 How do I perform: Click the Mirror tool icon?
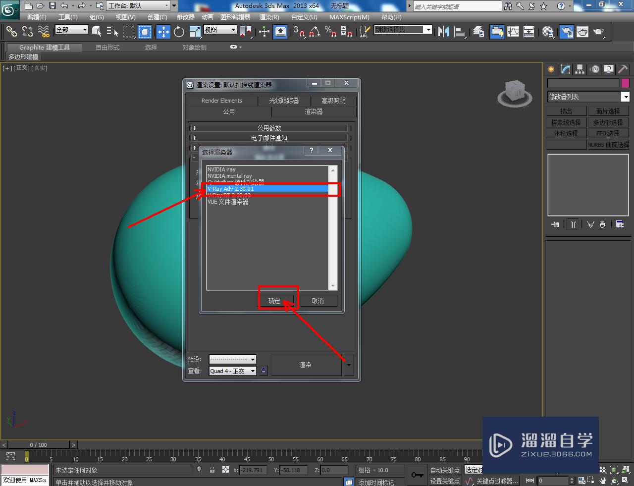(443, 32)
